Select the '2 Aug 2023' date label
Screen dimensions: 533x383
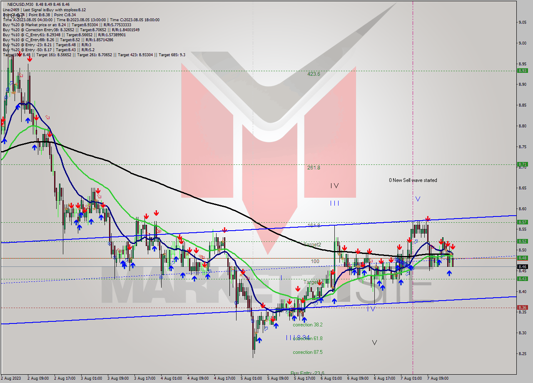tap(11, 378)
